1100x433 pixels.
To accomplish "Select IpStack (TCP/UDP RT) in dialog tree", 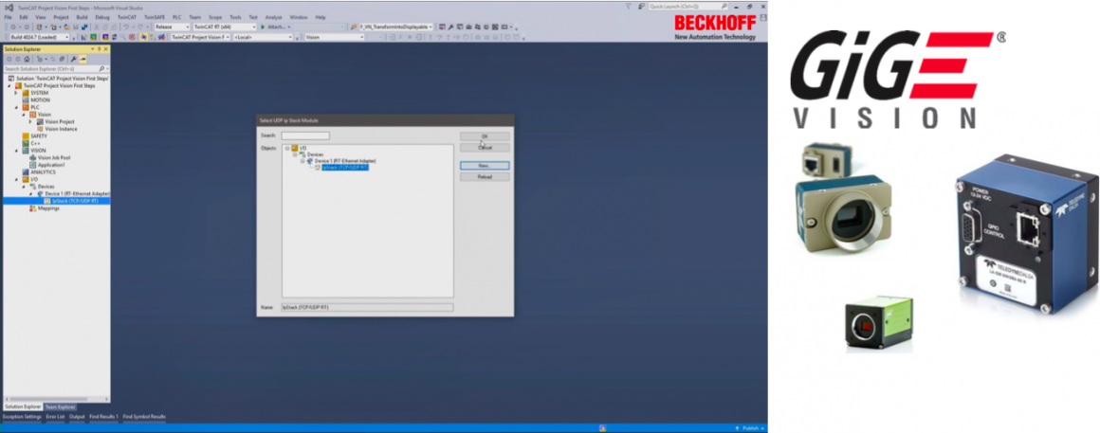I will click(345, 168).
